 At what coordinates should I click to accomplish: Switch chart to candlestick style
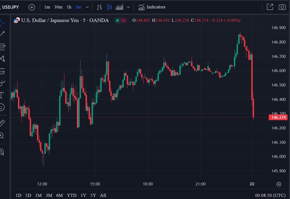coord(109,7)
